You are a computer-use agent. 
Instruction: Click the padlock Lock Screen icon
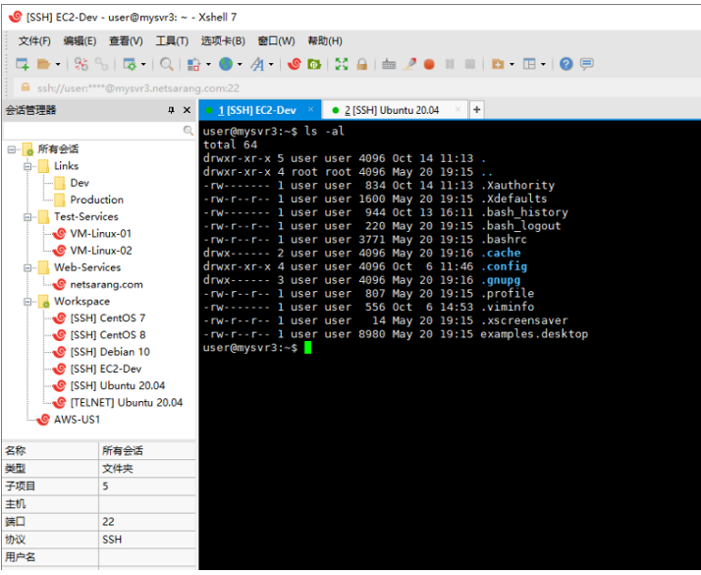(x=362, y=64)
